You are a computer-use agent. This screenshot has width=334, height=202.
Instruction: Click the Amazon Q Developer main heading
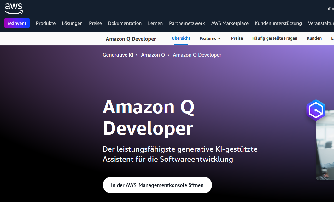(x=149, y=117)
